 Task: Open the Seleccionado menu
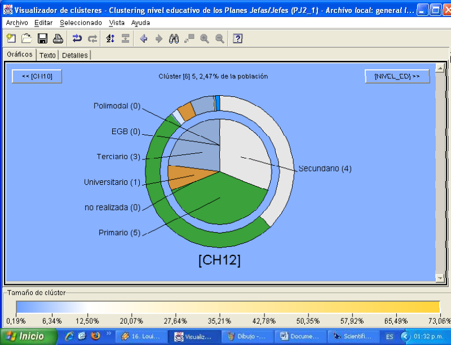[81, 23]
